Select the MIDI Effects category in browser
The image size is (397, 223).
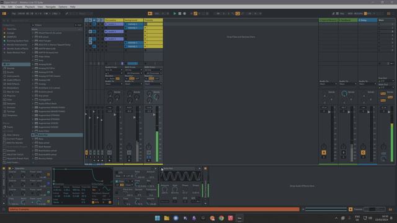(x=13, y=84)
